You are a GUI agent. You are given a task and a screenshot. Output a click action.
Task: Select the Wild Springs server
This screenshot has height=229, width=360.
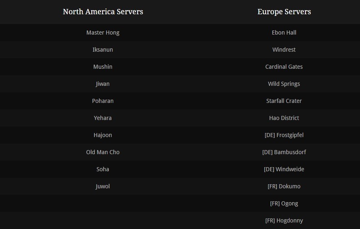click(284, 84)
